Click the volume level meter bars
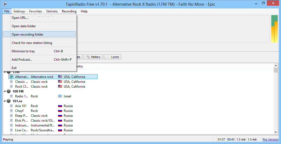The width and height of the screenshot is (281, 144). pos(274,29)
